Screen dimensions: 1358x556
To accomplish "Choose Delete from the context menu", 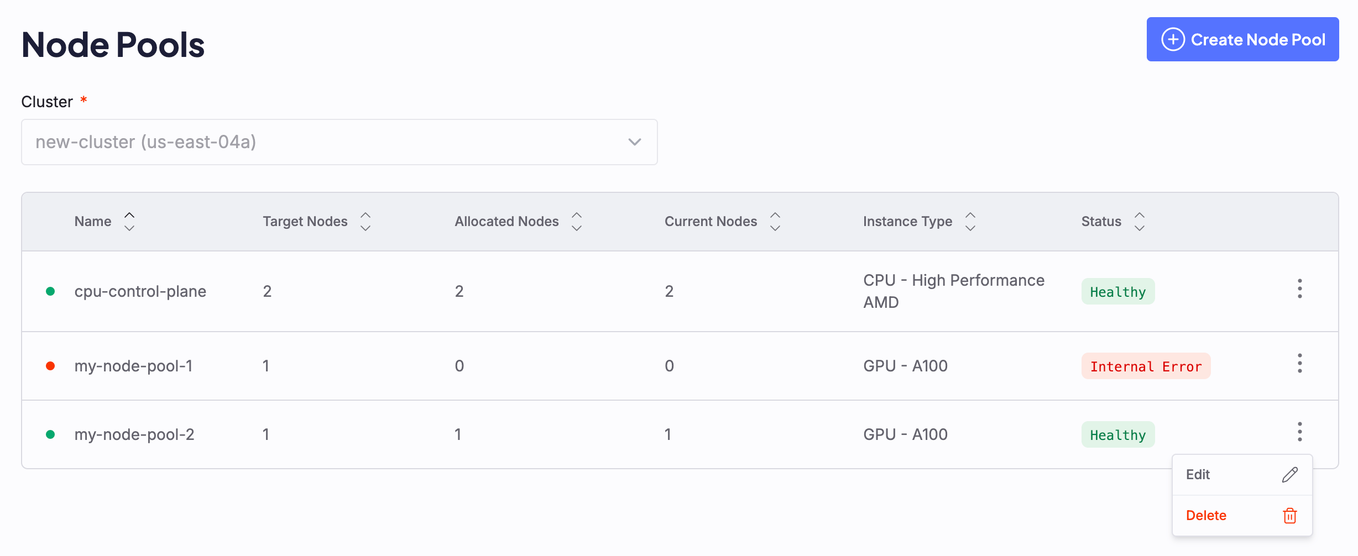I will tap(1242, 516).
